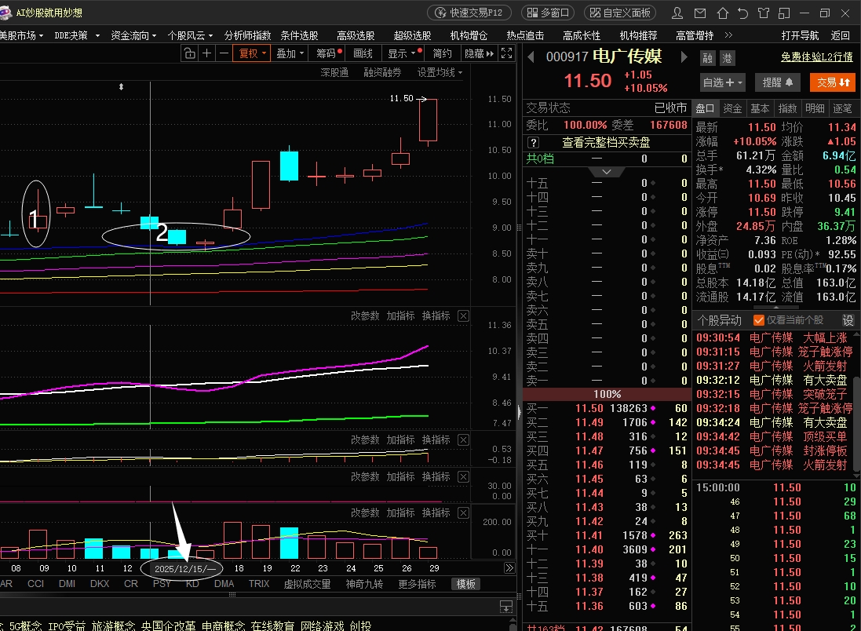This screenshot has width=861, height=631.
Task: Go to home page icon
Action: (x=723, y=13)
